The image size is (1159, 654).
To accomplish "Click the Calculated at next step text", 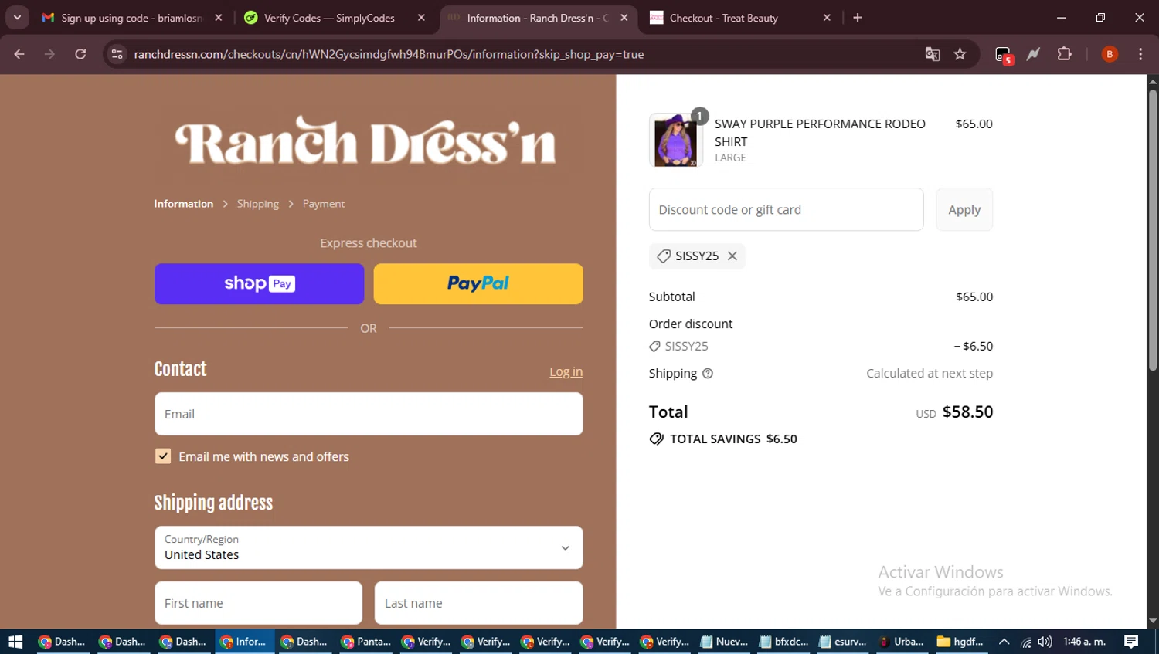I will (x=930, y=373).
